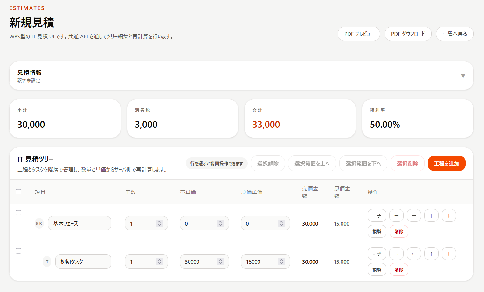Move the 初期タスク row down
This screenshot has height=292, width=484.
coord(449,254)
